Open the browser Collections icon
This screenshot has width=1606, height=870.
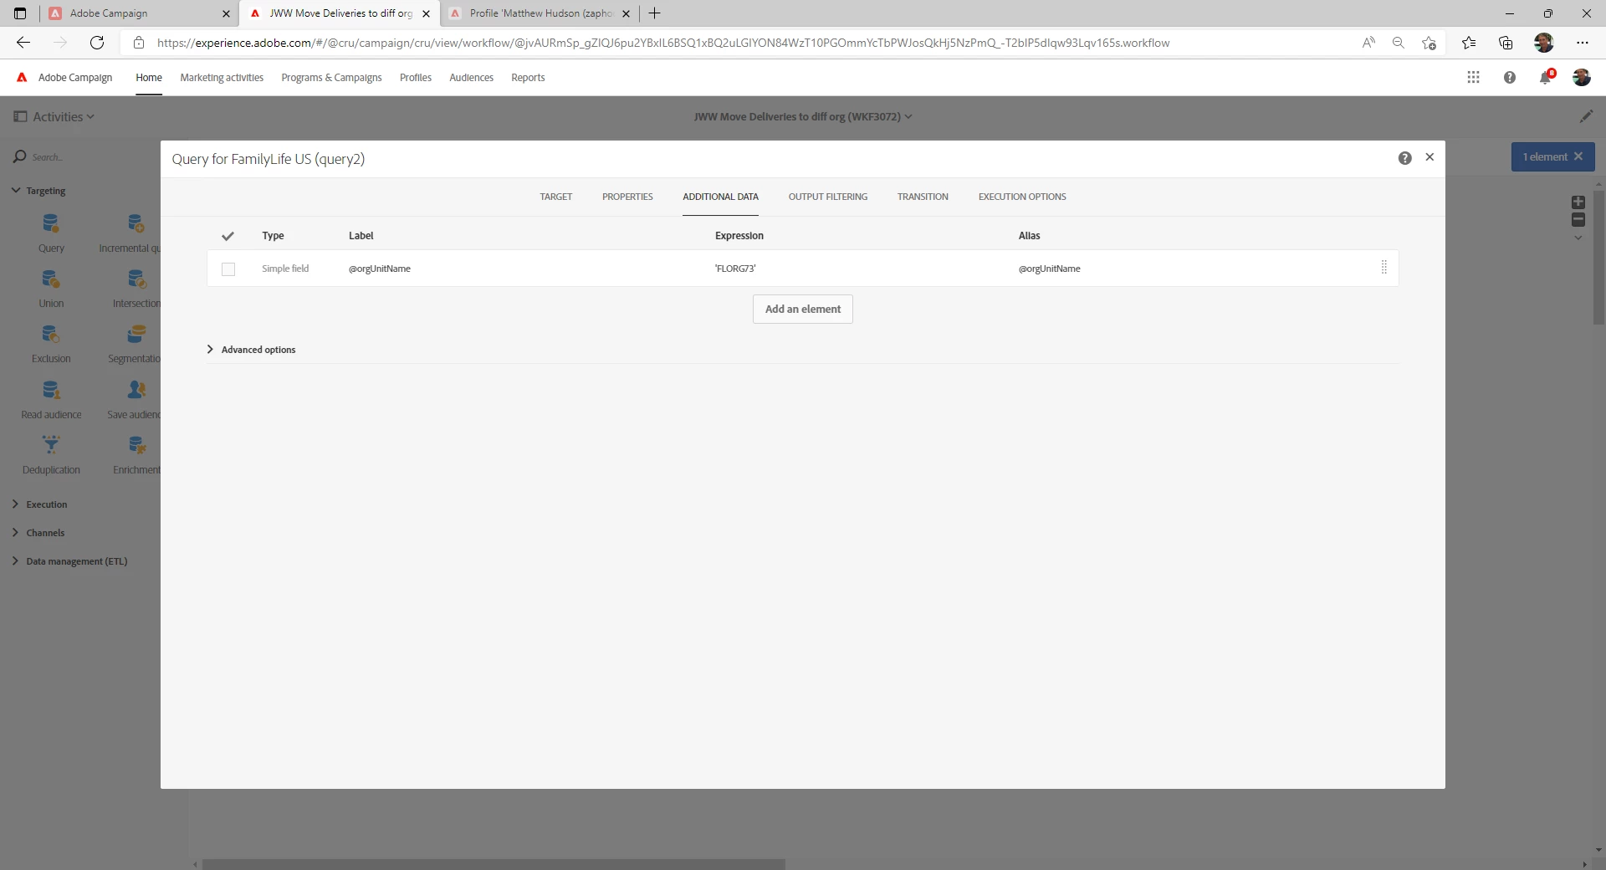pyautogui.click(x=1506, y=43)
